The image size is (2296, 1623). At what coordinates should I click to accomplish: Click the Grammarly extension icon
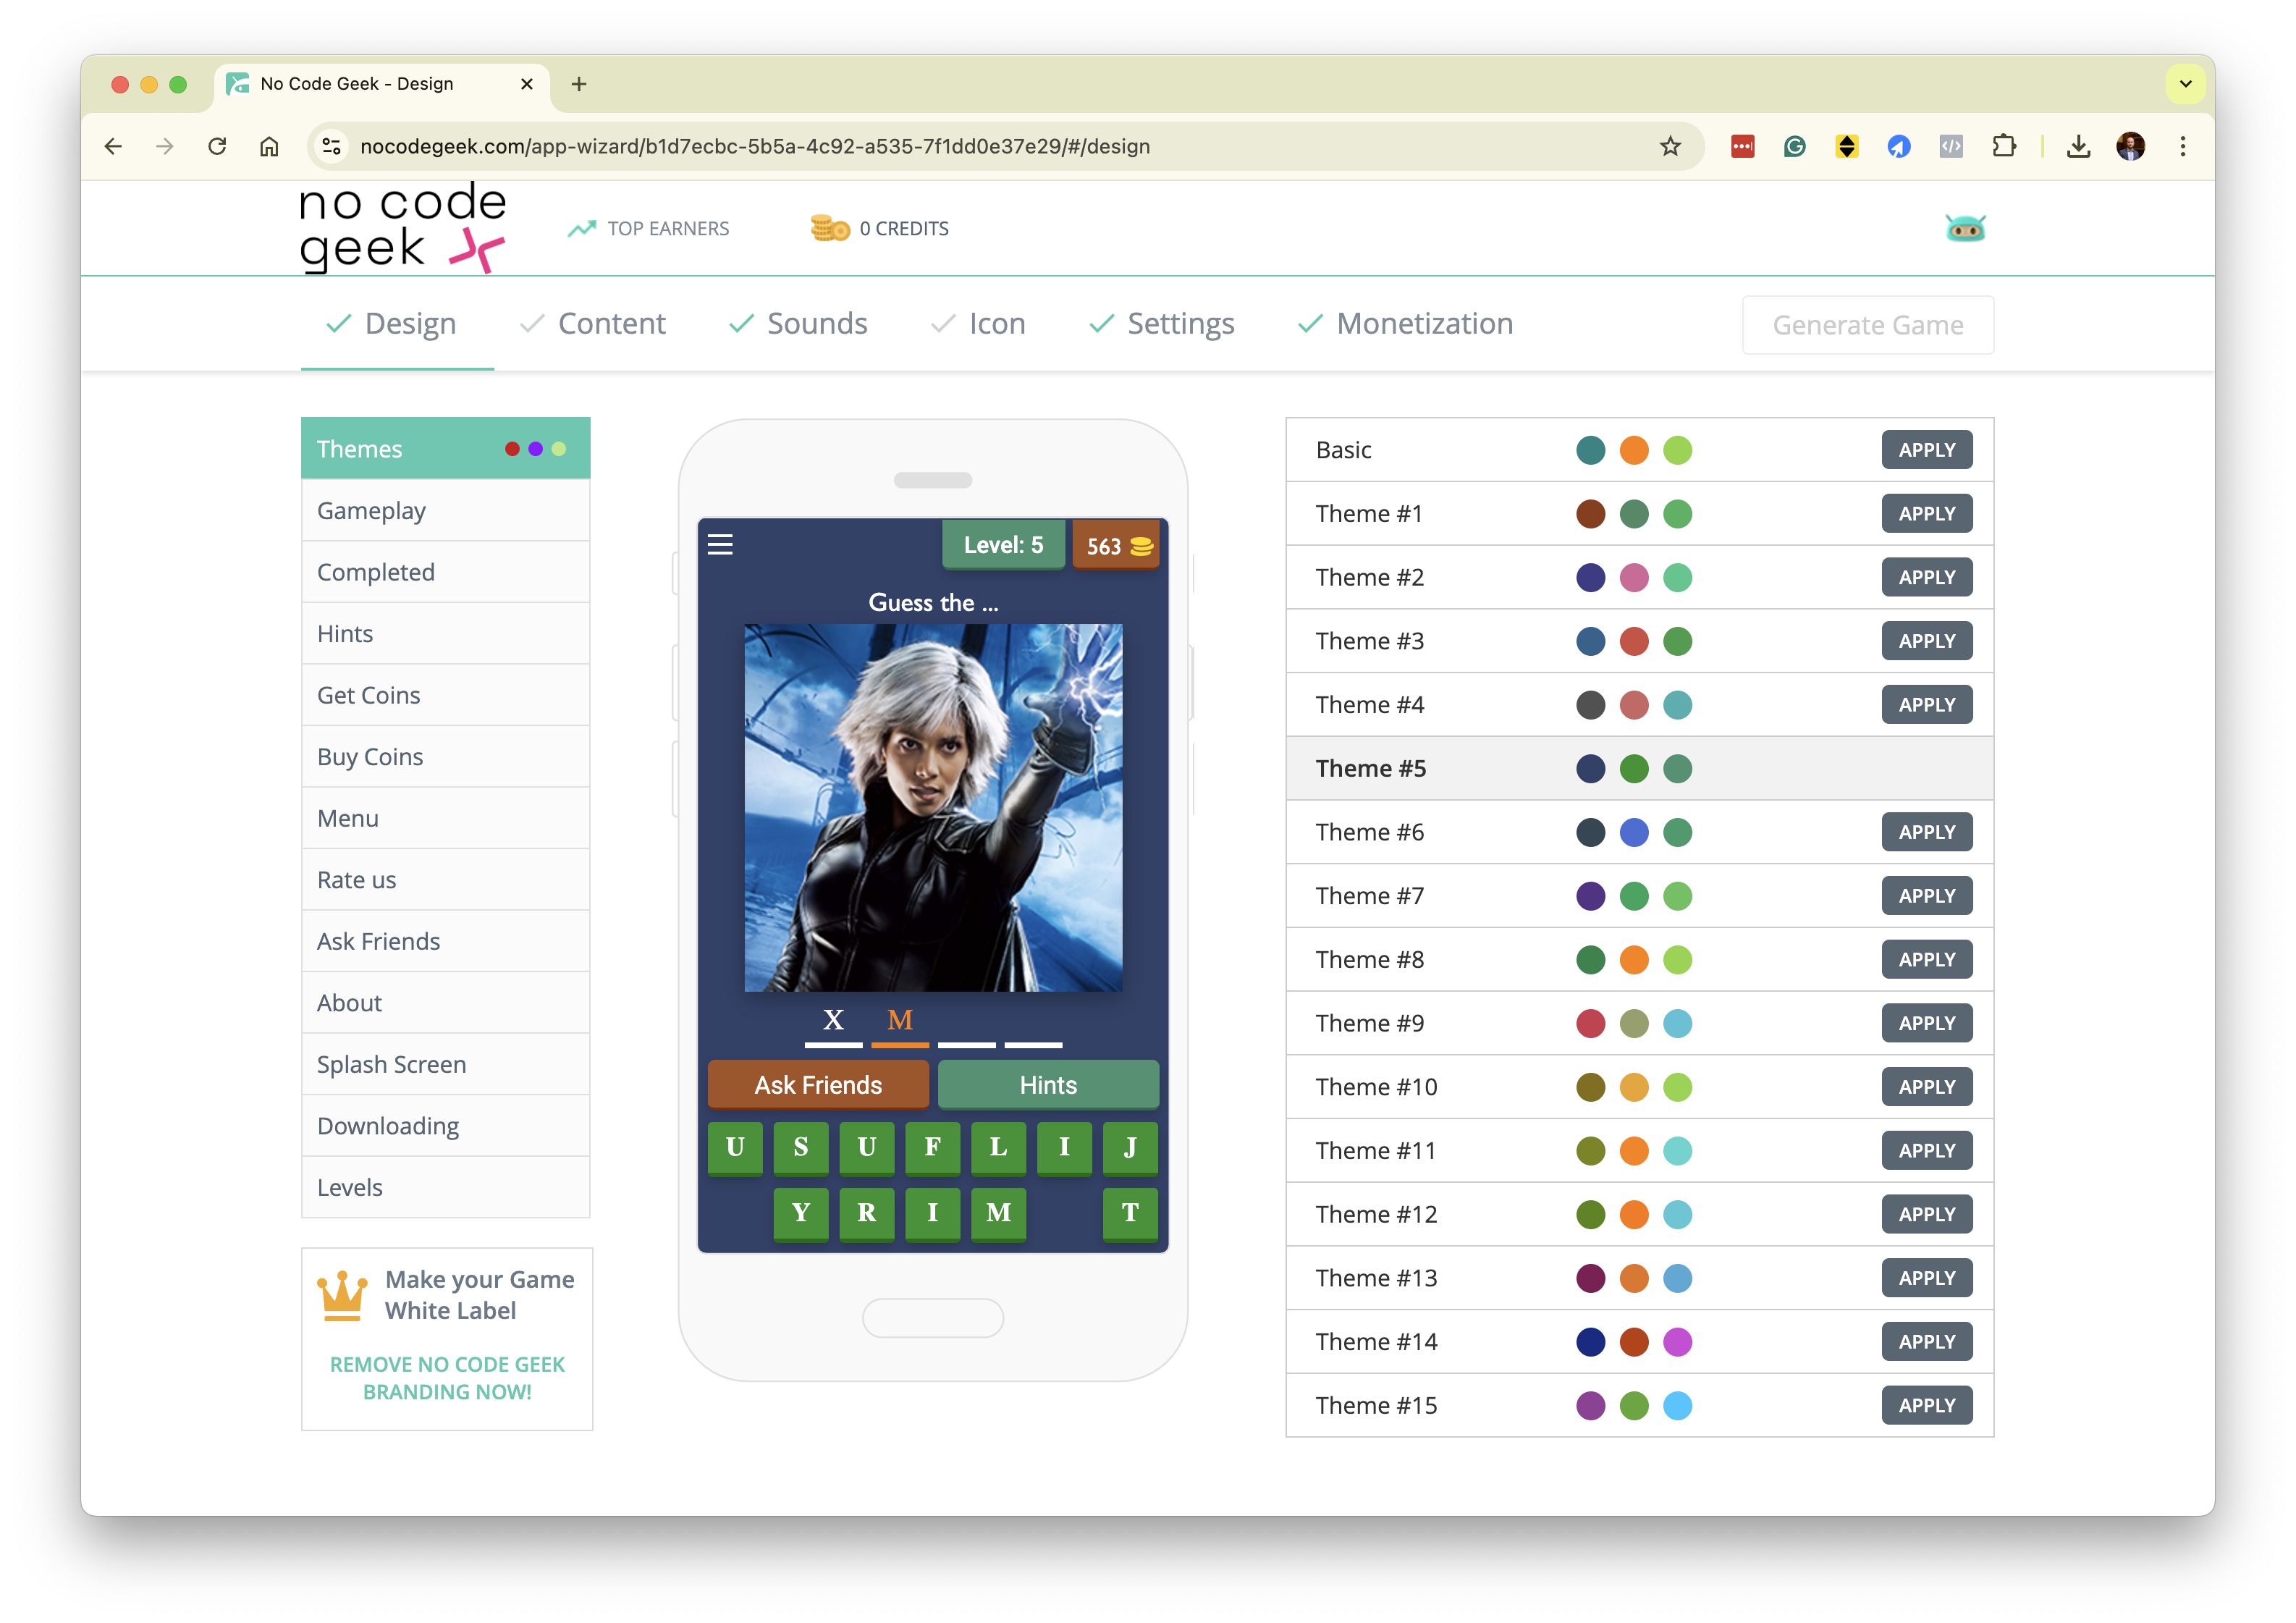(x=1795, y=146)
